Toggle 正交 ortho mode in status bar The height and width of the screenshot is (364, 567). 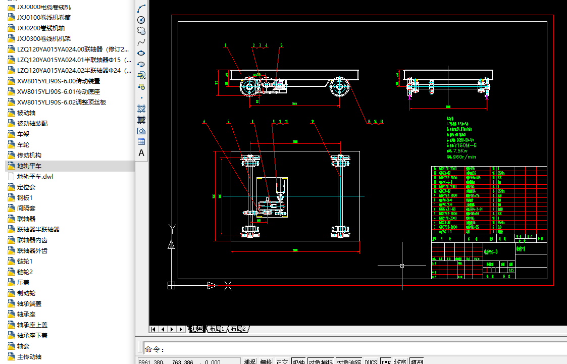282,361
